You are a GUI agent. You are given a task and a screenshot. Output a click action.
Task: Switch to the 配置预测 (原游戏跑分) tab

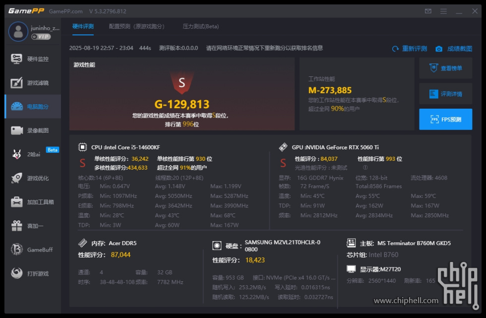(x=137, y=27)
